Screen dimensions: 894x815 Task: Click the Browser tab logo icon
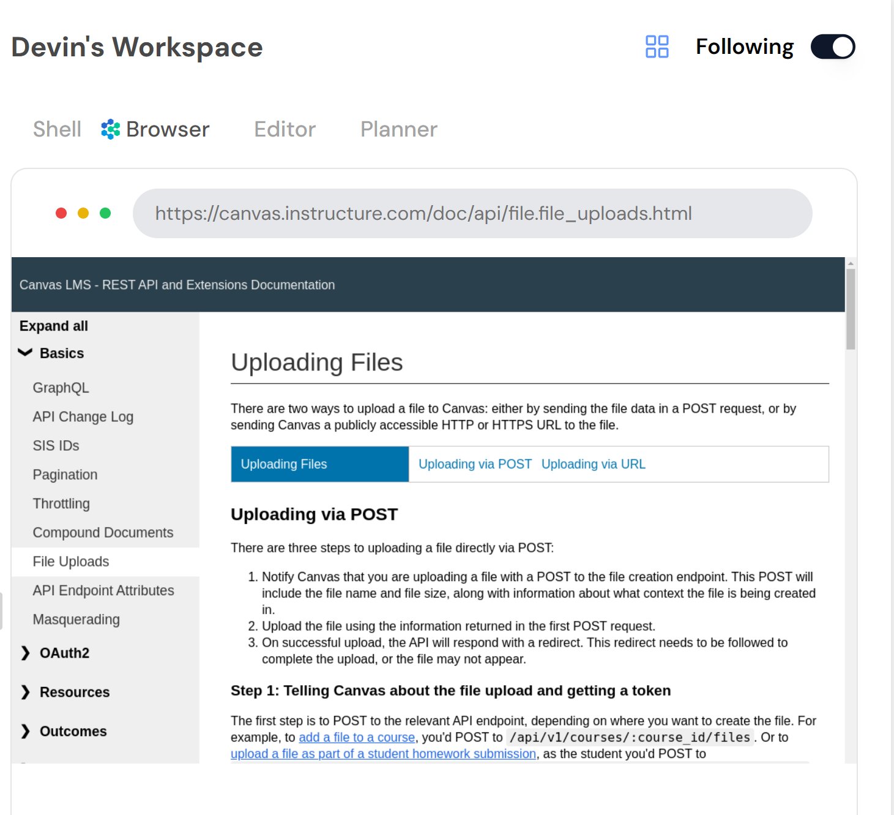(x=110, y=129)
